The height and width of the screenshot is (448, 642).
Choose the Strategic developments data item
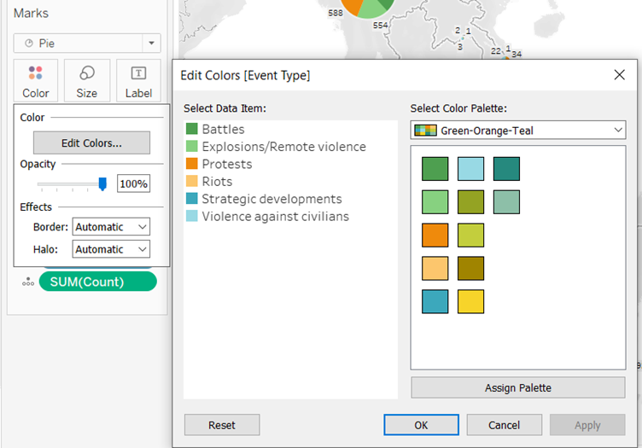click(x=271, y=199)
